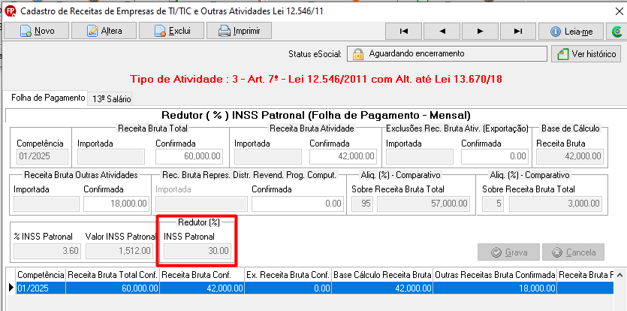The width and height of the screenshot is (627, 311).
Task: Click the Competência column header
Action: point(41,275)
